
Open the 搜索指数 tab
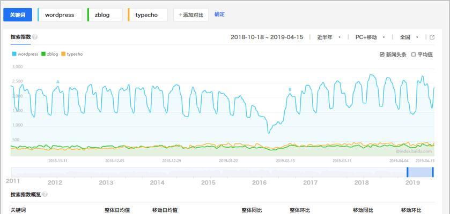(x=21, y=37)
